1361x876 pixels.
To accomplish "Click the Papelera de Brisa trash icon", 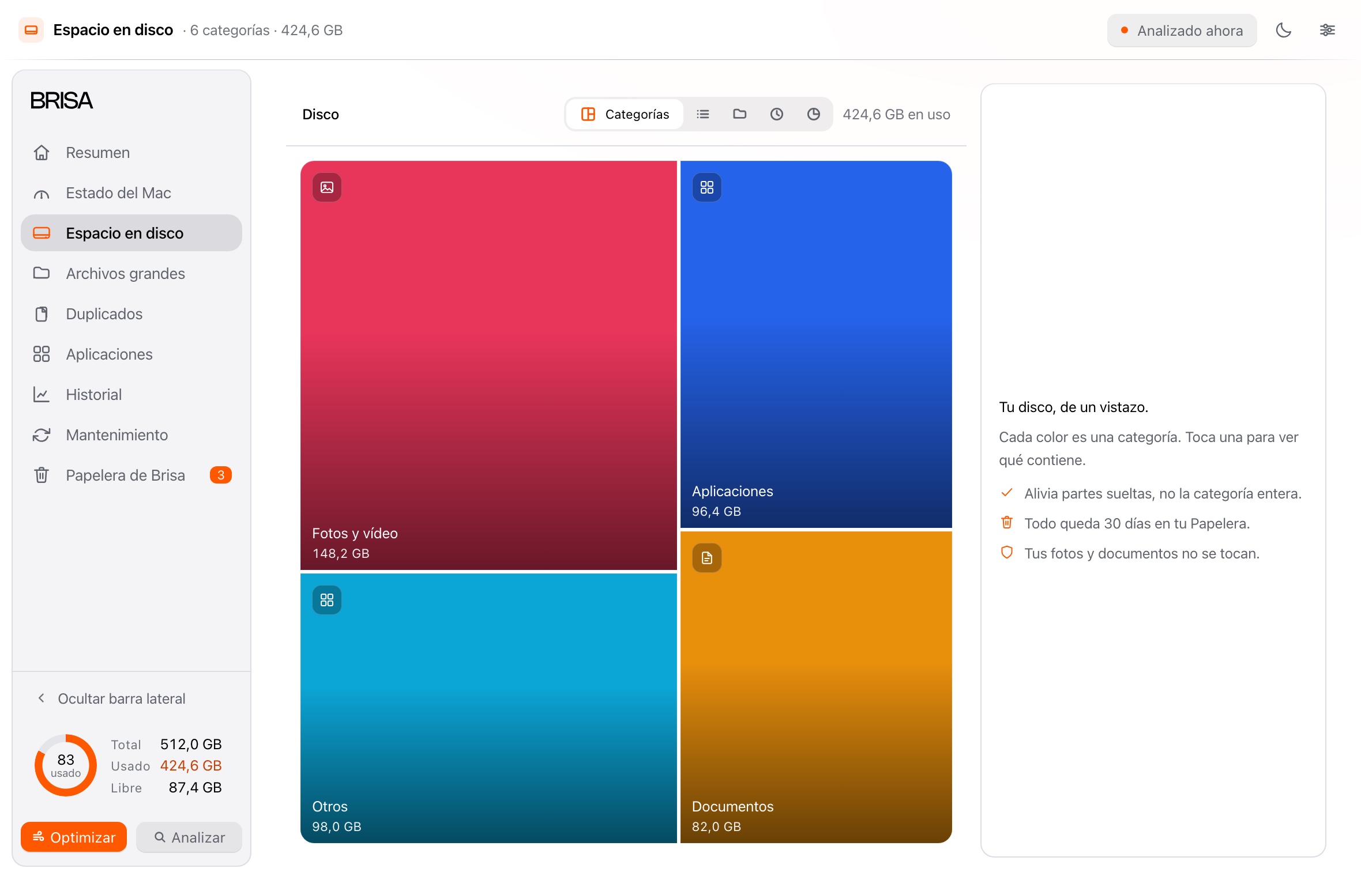I will click(x=42, y=475).
